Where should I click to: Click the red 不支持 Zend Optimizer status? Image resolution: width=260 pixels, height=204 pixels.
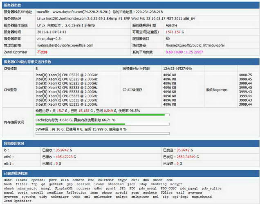coord(42,52)
